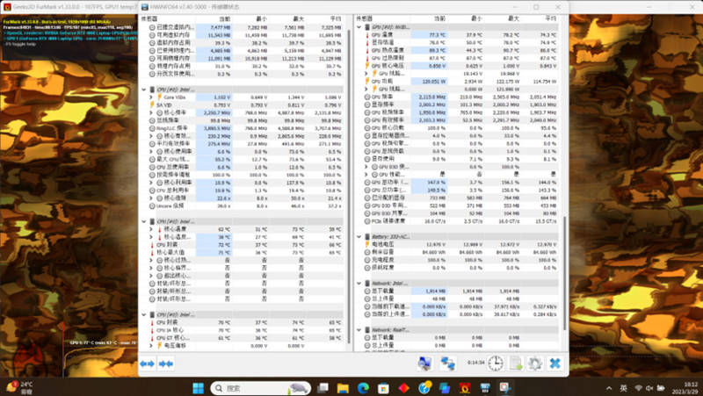Click lightning icon beside SA VID row

click(152, 104)
